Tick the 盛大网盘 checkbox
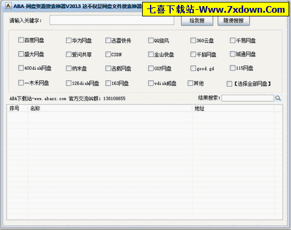291x230 pixels. pyautogui.click(x=21, y=54)
